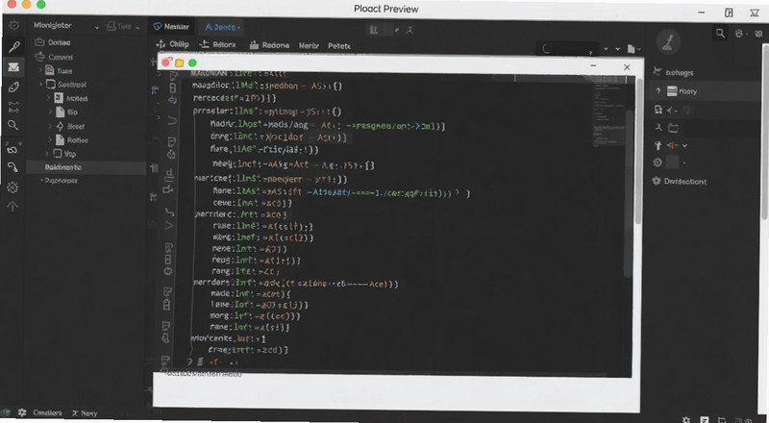Image resolution: width=769 pixels, height=423 pixels.
Task: Click the gear icon at bottom-left status bar
Action: 22,412
